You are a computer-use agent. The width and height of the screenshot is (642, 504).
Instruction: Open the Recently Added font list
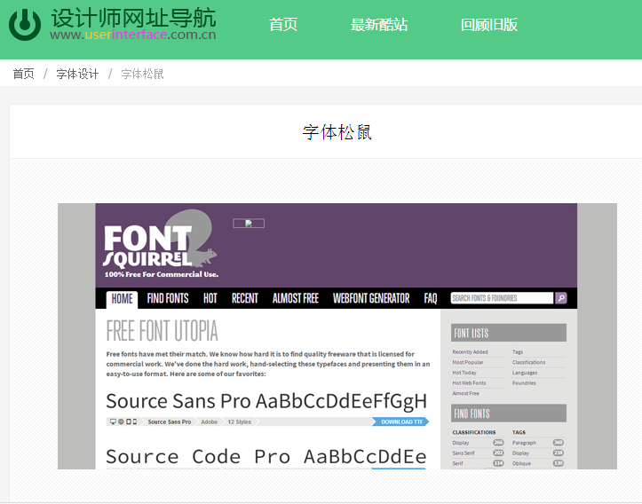click(x=470, y=351)
